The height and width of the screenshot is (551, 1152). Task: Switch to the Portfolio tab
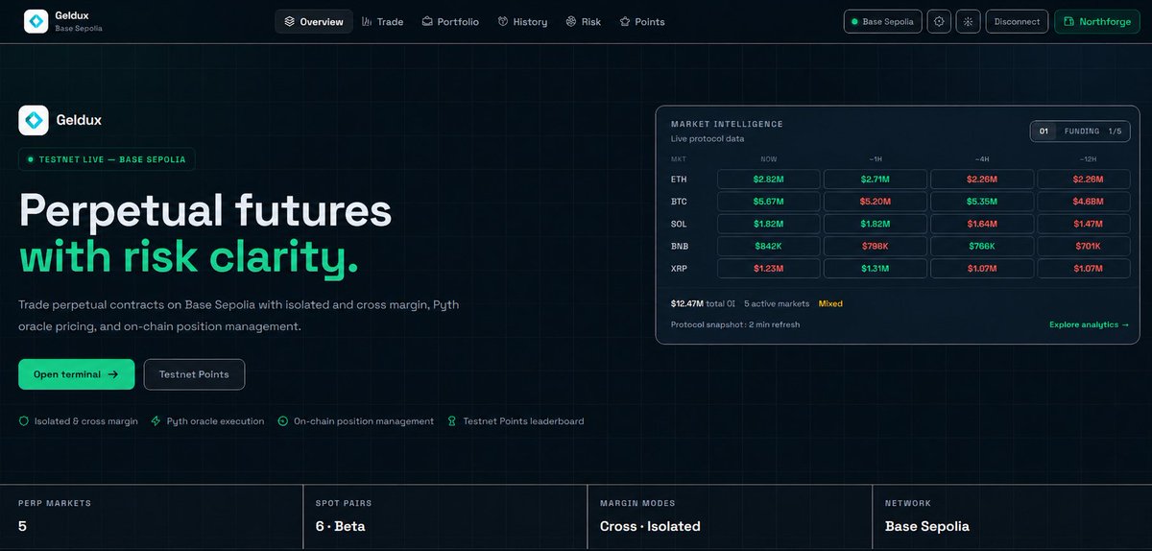point(450,21)
